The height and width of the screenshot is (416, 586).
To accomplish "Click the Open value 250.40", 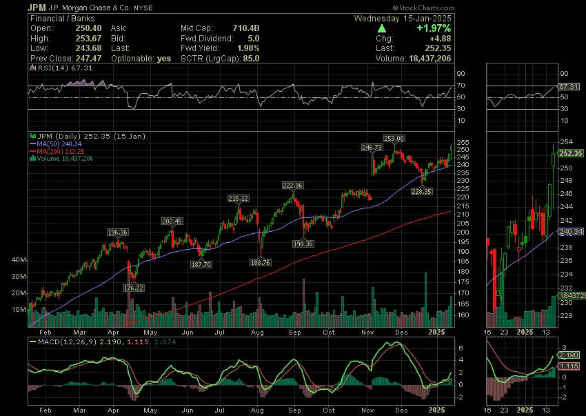I will point(88,28).
